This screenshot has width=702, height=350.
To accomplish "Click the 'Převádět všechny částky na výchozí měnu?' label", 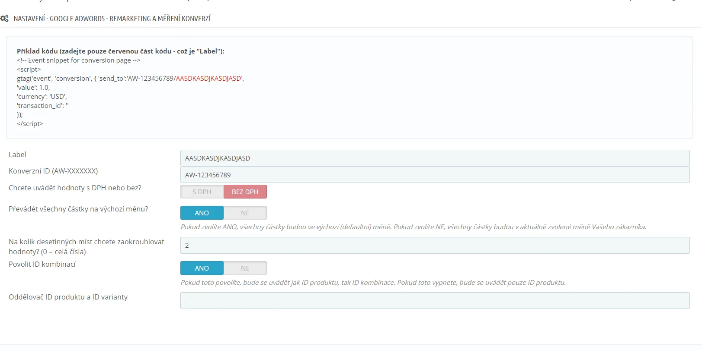I will coord(78,209).
